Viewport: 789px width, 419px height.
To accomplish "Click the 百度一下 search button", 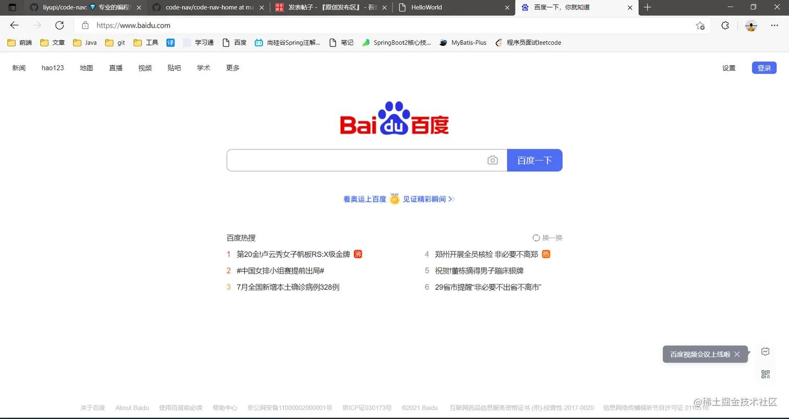I will (534, 160).
